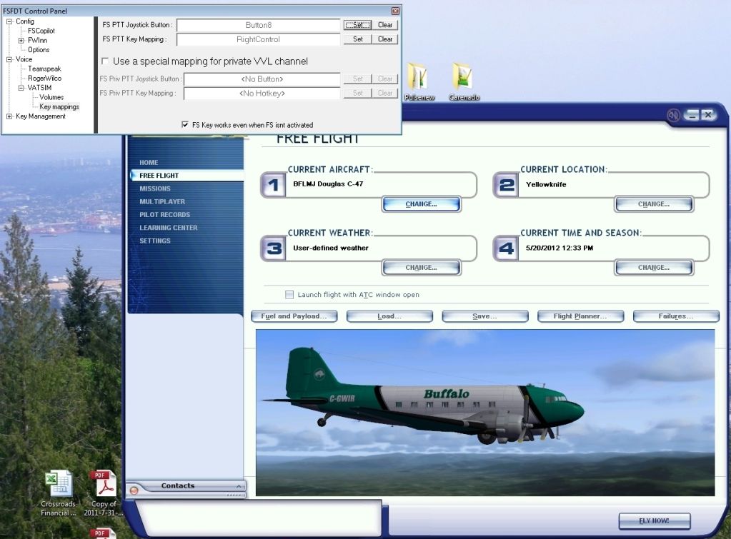Click the red status circle beside Contacts

pyautogui.click(x=134, y=490)
